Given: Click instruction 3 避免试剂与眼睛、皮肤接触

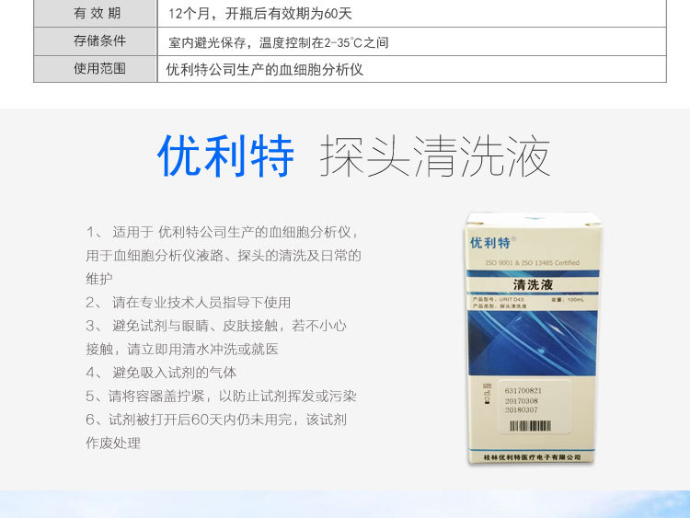Looking at the screenshot, I should tap(216, 338).
